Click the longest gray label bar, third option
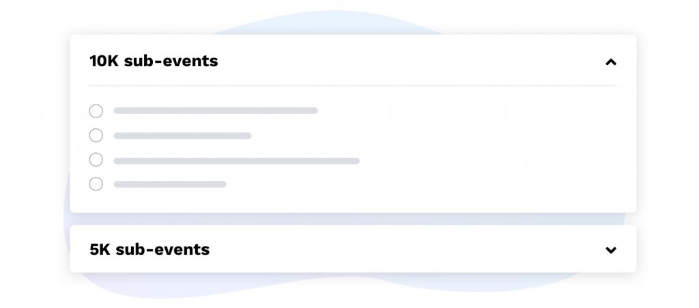699x308 pixels. tap(236, 161)
